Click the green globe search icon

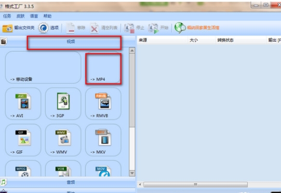click(180, 27)
